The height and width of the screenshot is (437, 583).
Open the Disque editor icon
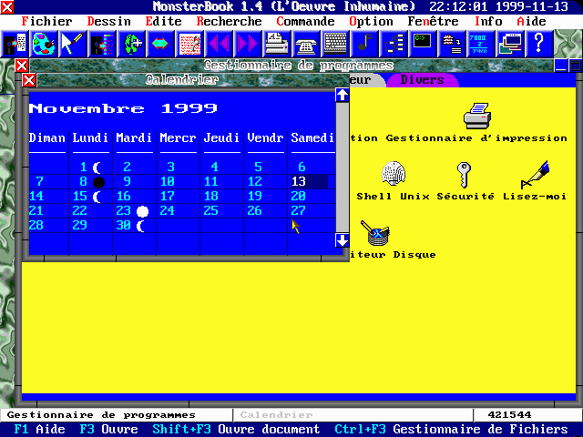point(374,233)
